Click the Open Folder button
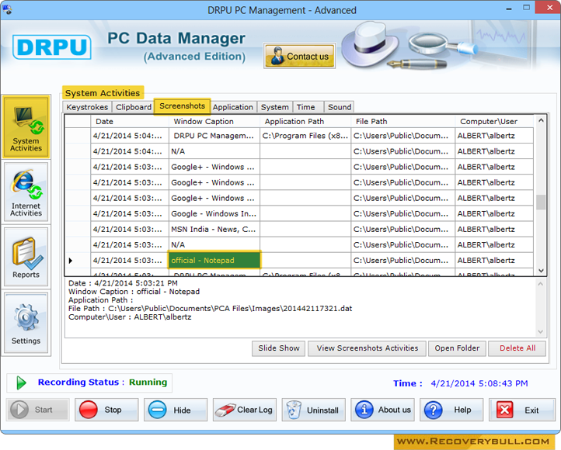 coord(457,348)
